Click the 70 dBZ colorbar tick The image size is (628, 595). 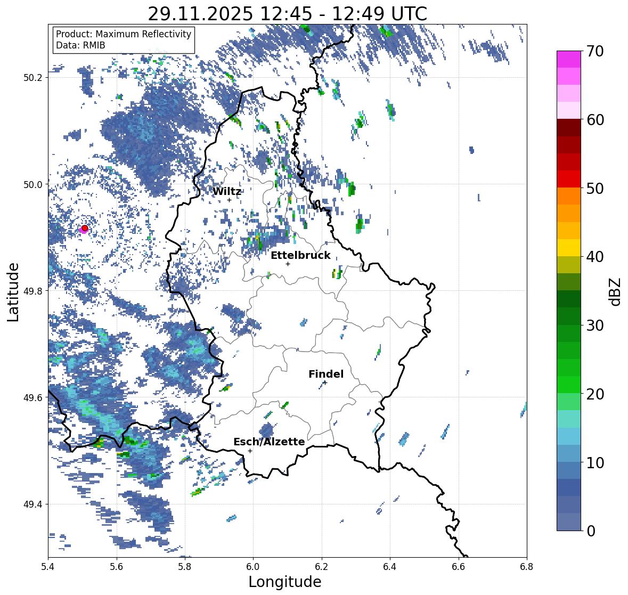point(594,51)
